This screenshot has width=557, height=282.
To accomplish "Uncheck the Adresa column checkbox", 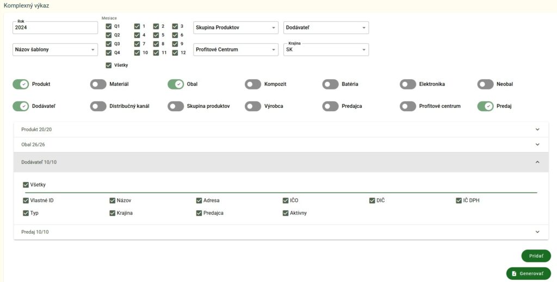I will (x=199, y=201).
